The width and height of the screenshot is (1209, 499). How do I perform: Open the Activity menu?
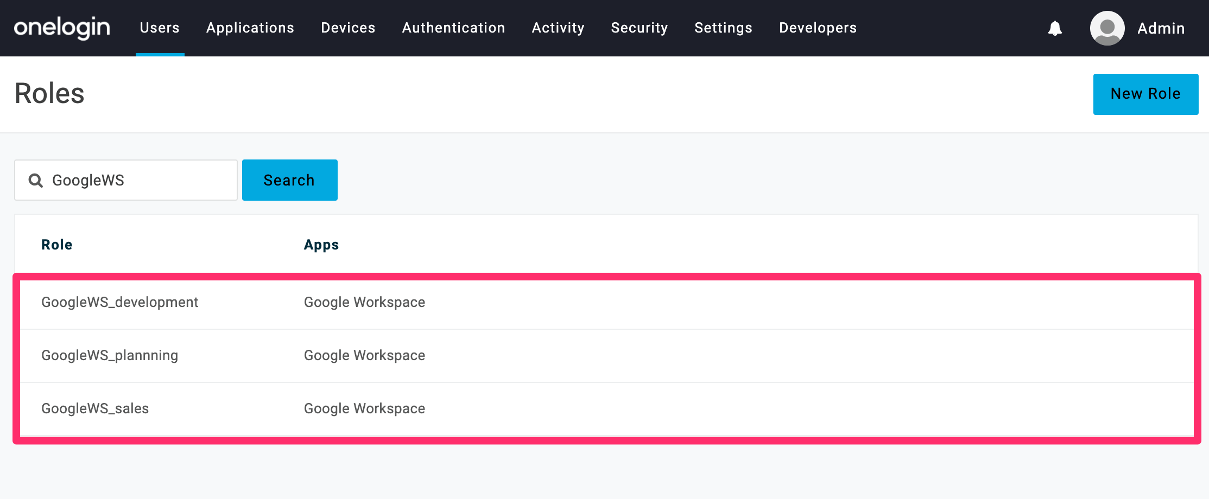[558, 28]
